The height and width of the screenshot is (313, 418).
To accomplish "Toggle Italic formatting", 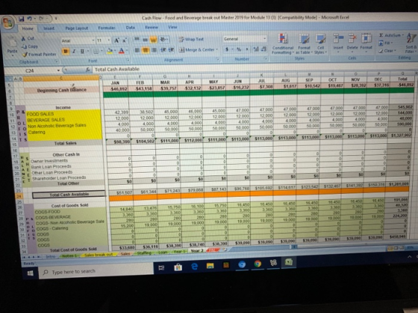I will click(74, 51).
